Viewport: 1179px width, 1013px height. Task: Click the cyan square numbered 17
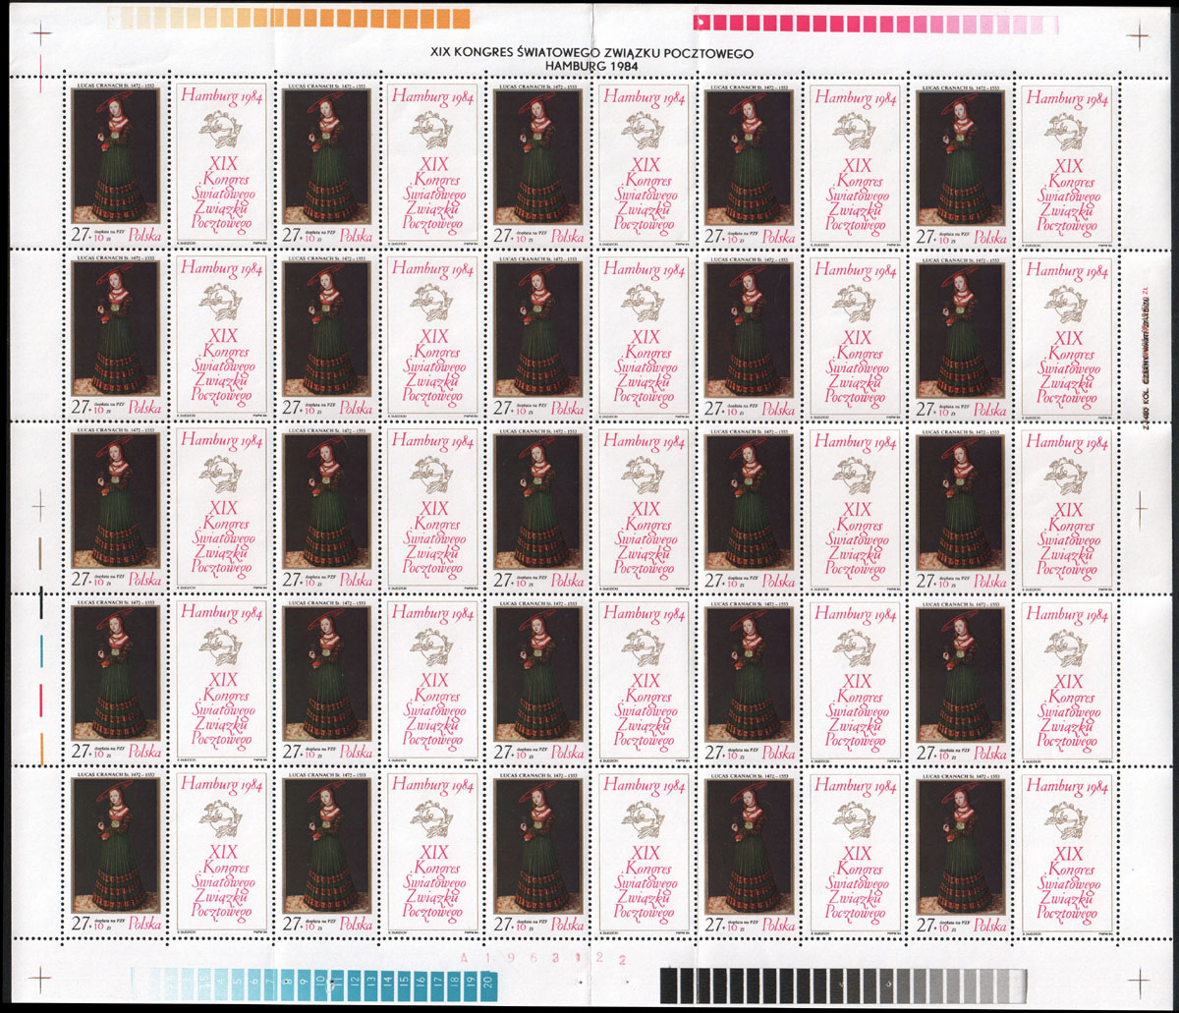(x=437, y=985)
